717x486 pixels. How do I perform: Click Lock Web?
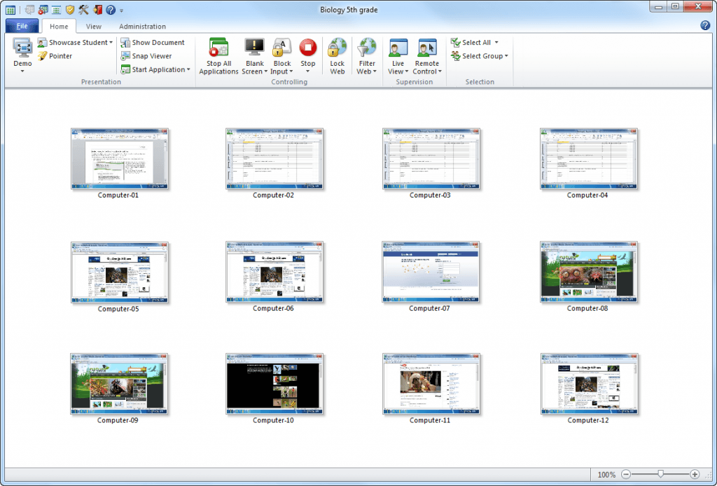337,56
